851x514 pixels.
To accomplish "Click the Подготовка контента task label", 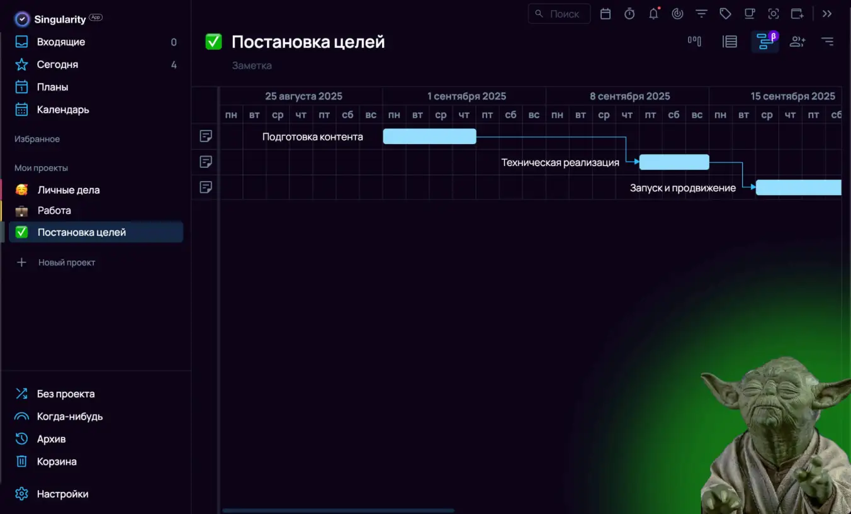I will 313,137.
